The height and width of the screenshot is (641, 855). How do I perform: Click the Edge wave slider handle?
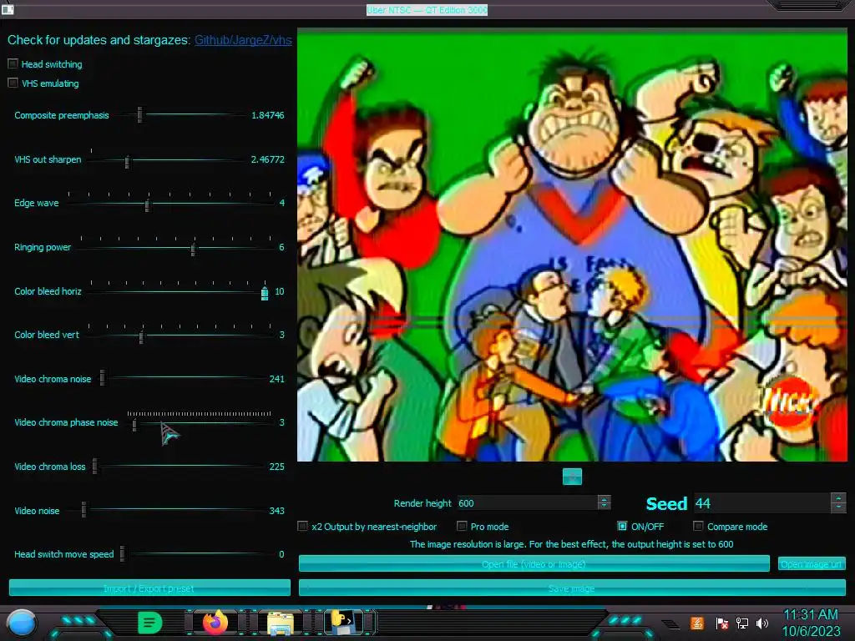(148, 205)
